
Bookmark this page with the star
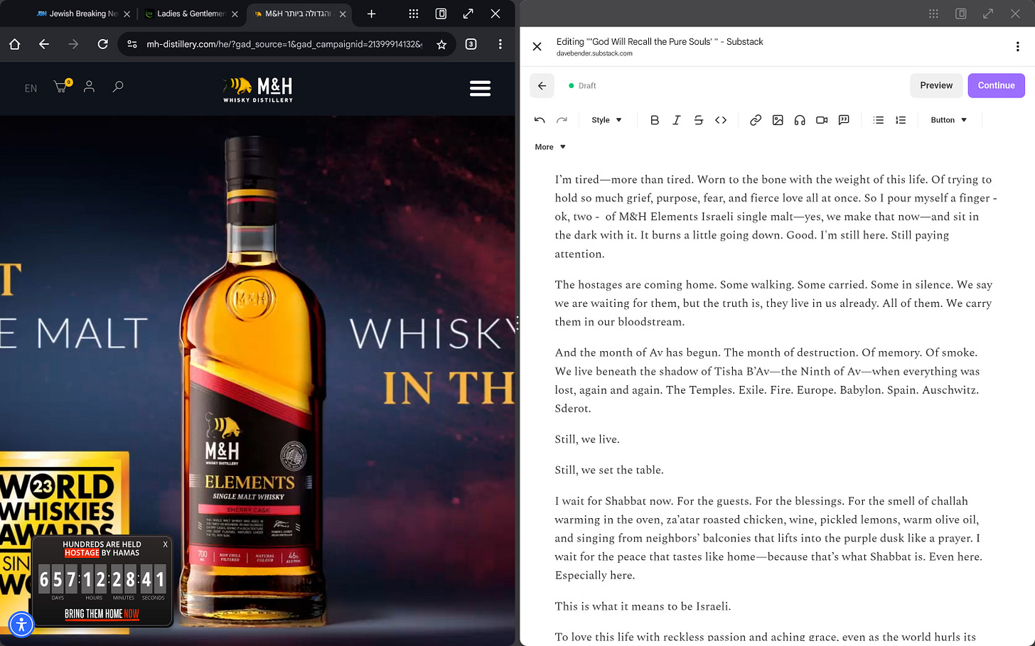click(441, 44)
